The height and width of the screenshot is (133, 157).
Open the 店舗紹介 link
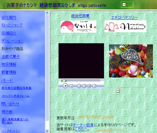9,33
